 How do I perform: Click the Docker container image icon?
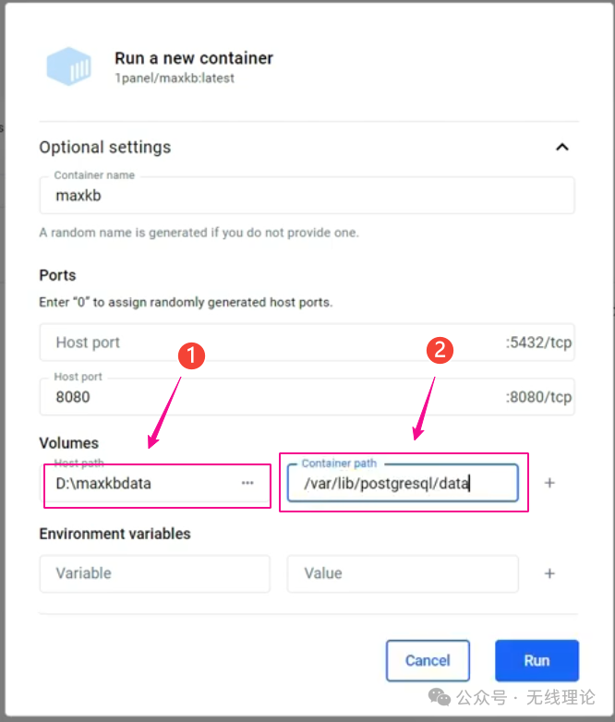[70, 66]
